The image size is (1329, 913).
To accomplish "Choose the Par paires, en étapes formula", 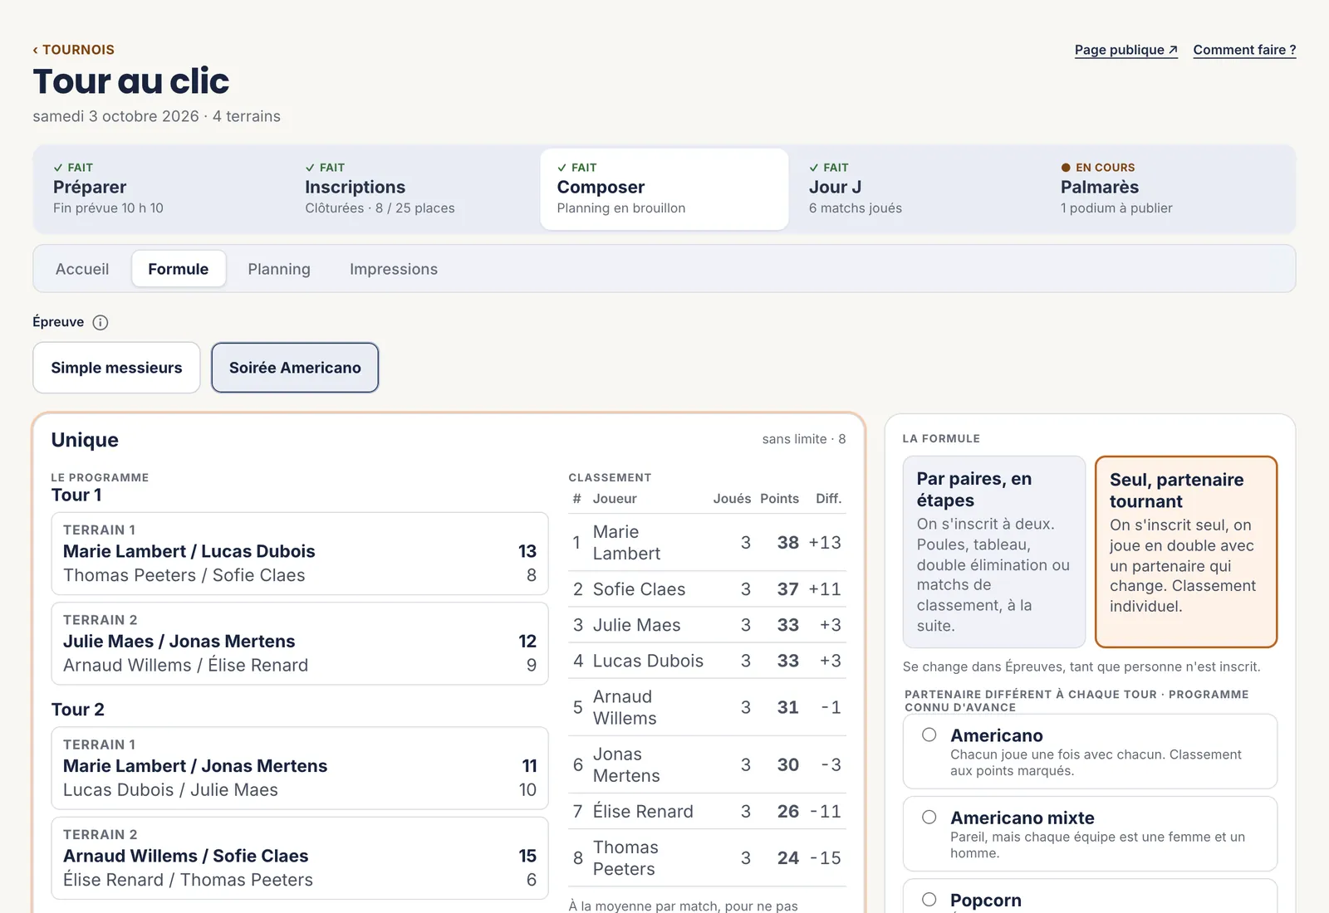I will [994, 552].
